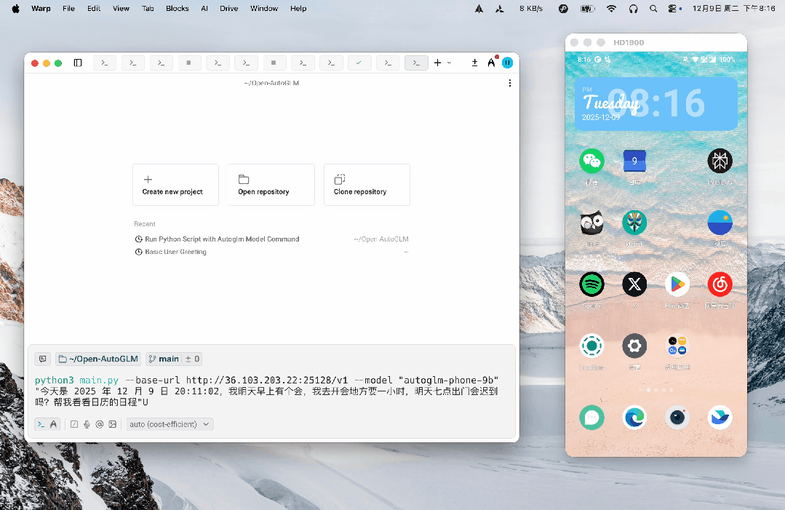The width and height of the screenshot is (785, 510).
Task: Launch Spotify on the phone home screen
Action: [591, 284]
